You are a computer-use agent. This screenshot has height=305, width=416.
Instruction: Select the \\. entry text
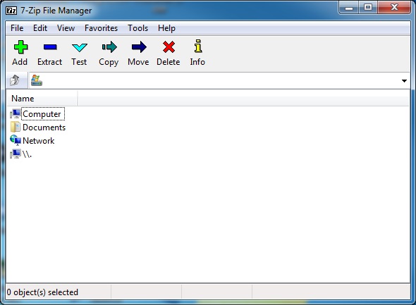pos(27,154)
